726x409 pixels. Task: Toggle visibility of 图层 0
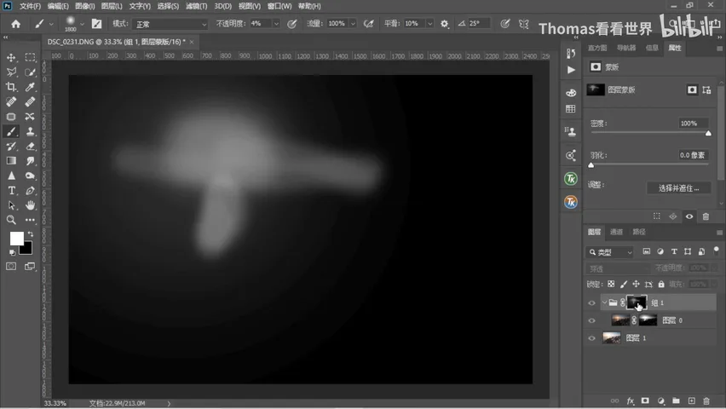[x=591, y=320]
